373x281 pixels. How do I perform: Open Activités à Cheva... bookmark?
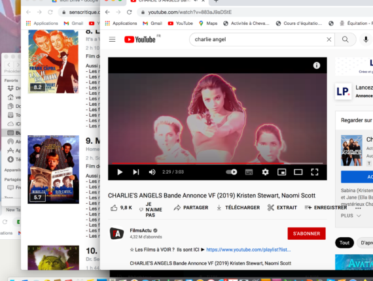point(246,24)
